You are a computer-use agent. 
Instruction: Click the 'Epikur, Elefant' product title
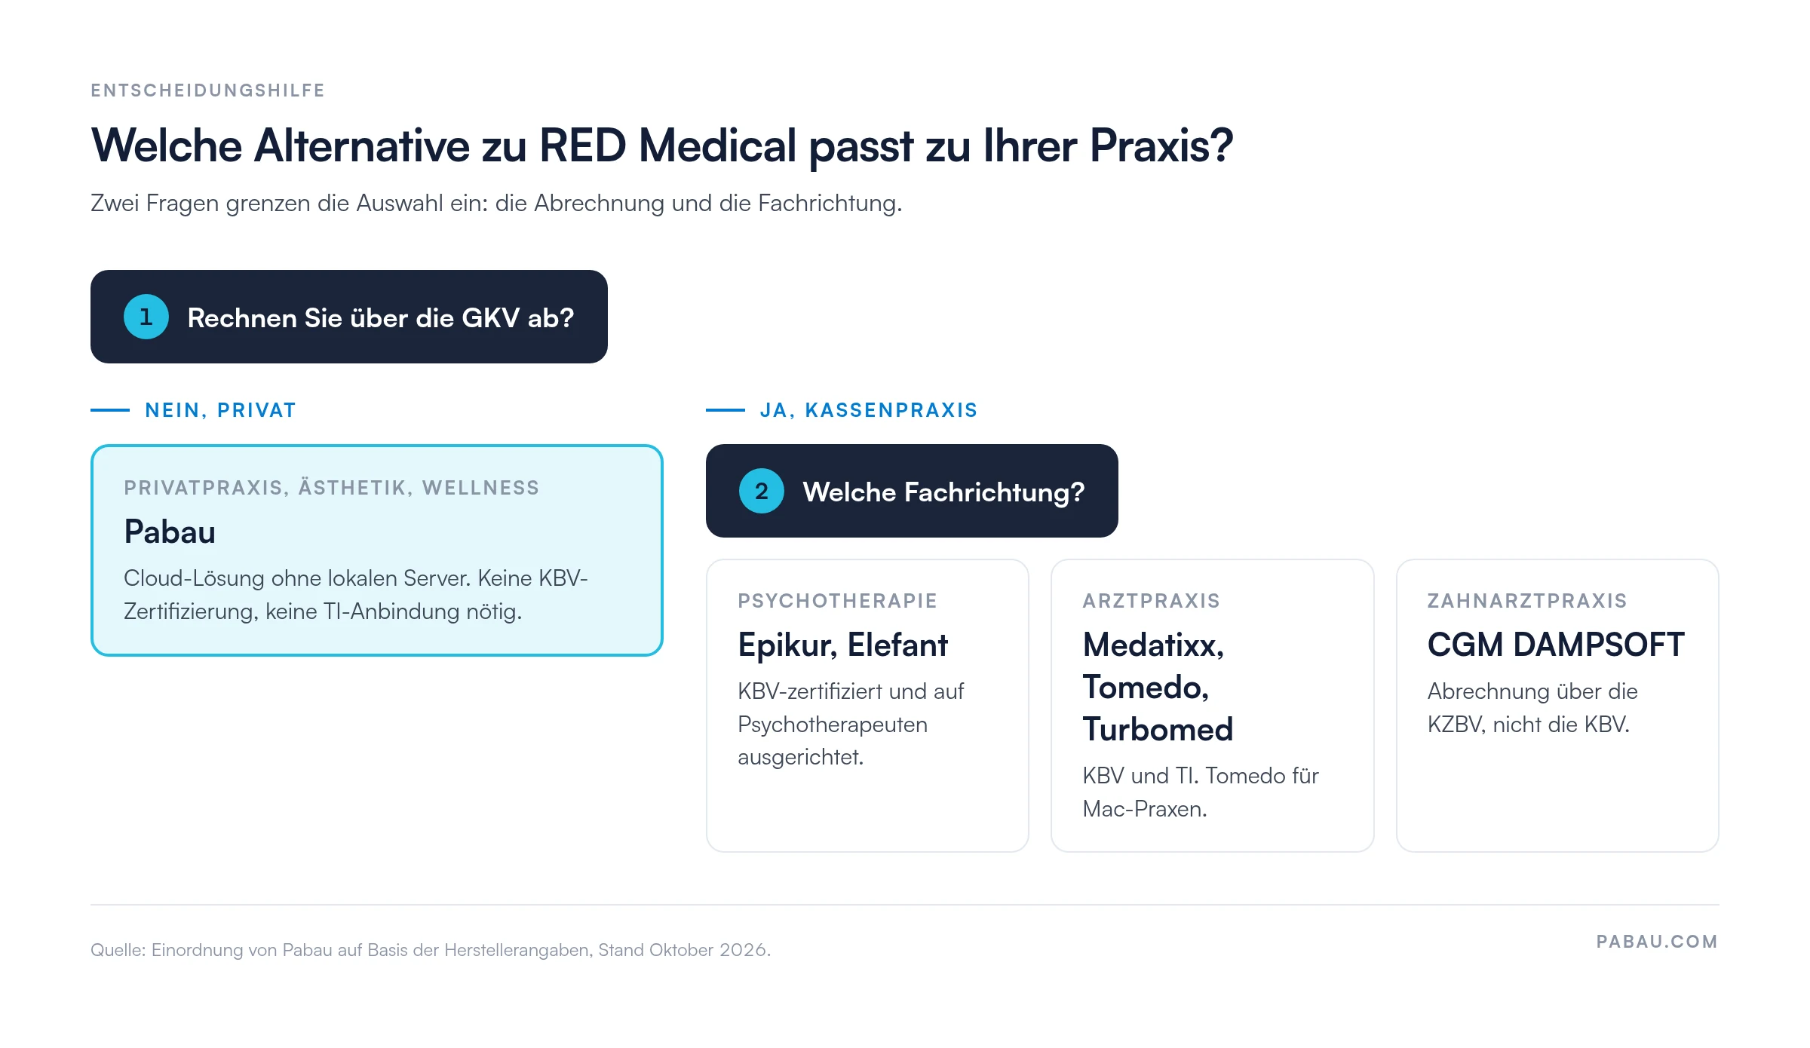(x=842, y=645)
